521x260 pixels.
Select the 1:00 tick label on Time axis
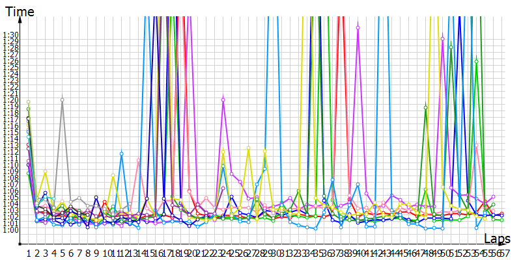click(x=11, y=229)
